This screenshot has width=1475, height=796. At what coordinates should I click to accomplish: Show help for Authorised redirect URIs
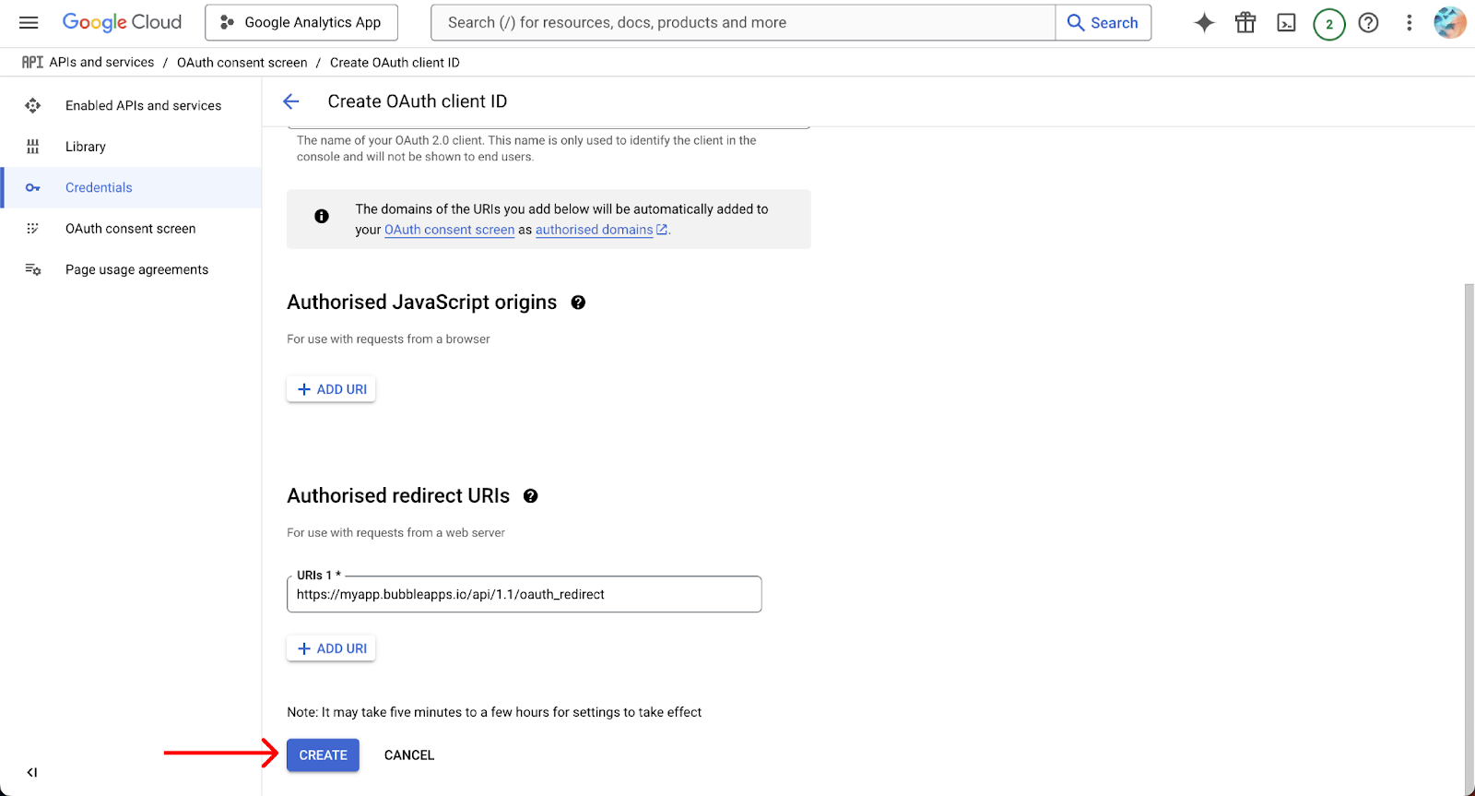[531, 496]
